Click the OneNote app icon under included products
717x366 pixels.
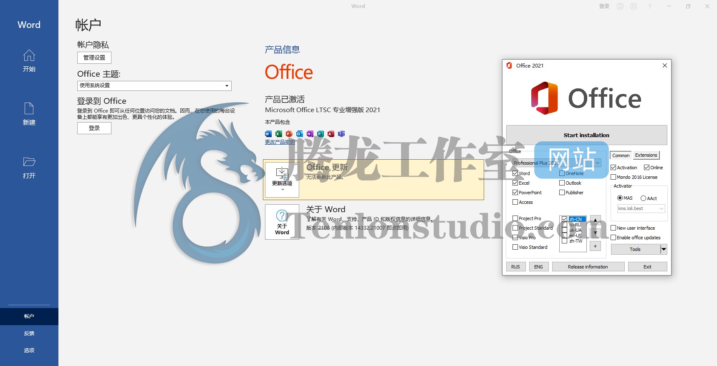tap(310, 134)
